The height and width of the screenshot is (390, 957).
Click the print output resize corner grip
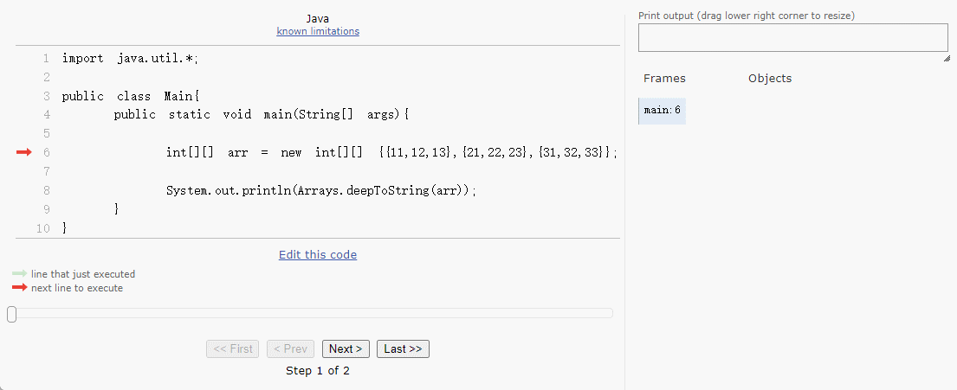click(946, 59)
